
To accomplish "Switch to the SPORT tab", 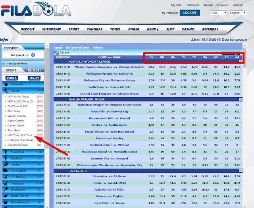I will 11,70.
